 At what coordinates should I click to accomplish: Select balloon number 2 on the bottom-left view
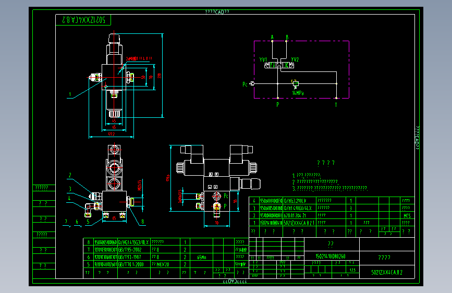(x=70, y=175)
